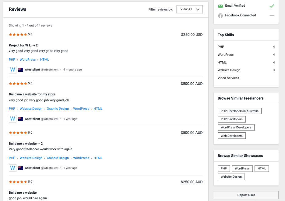
Task: Open Web Developers similar freelancers tag
Action: pos(231,136)
